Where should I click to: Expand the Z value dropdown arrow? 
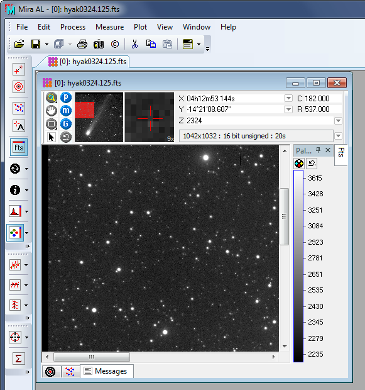(x=338, y=121)
